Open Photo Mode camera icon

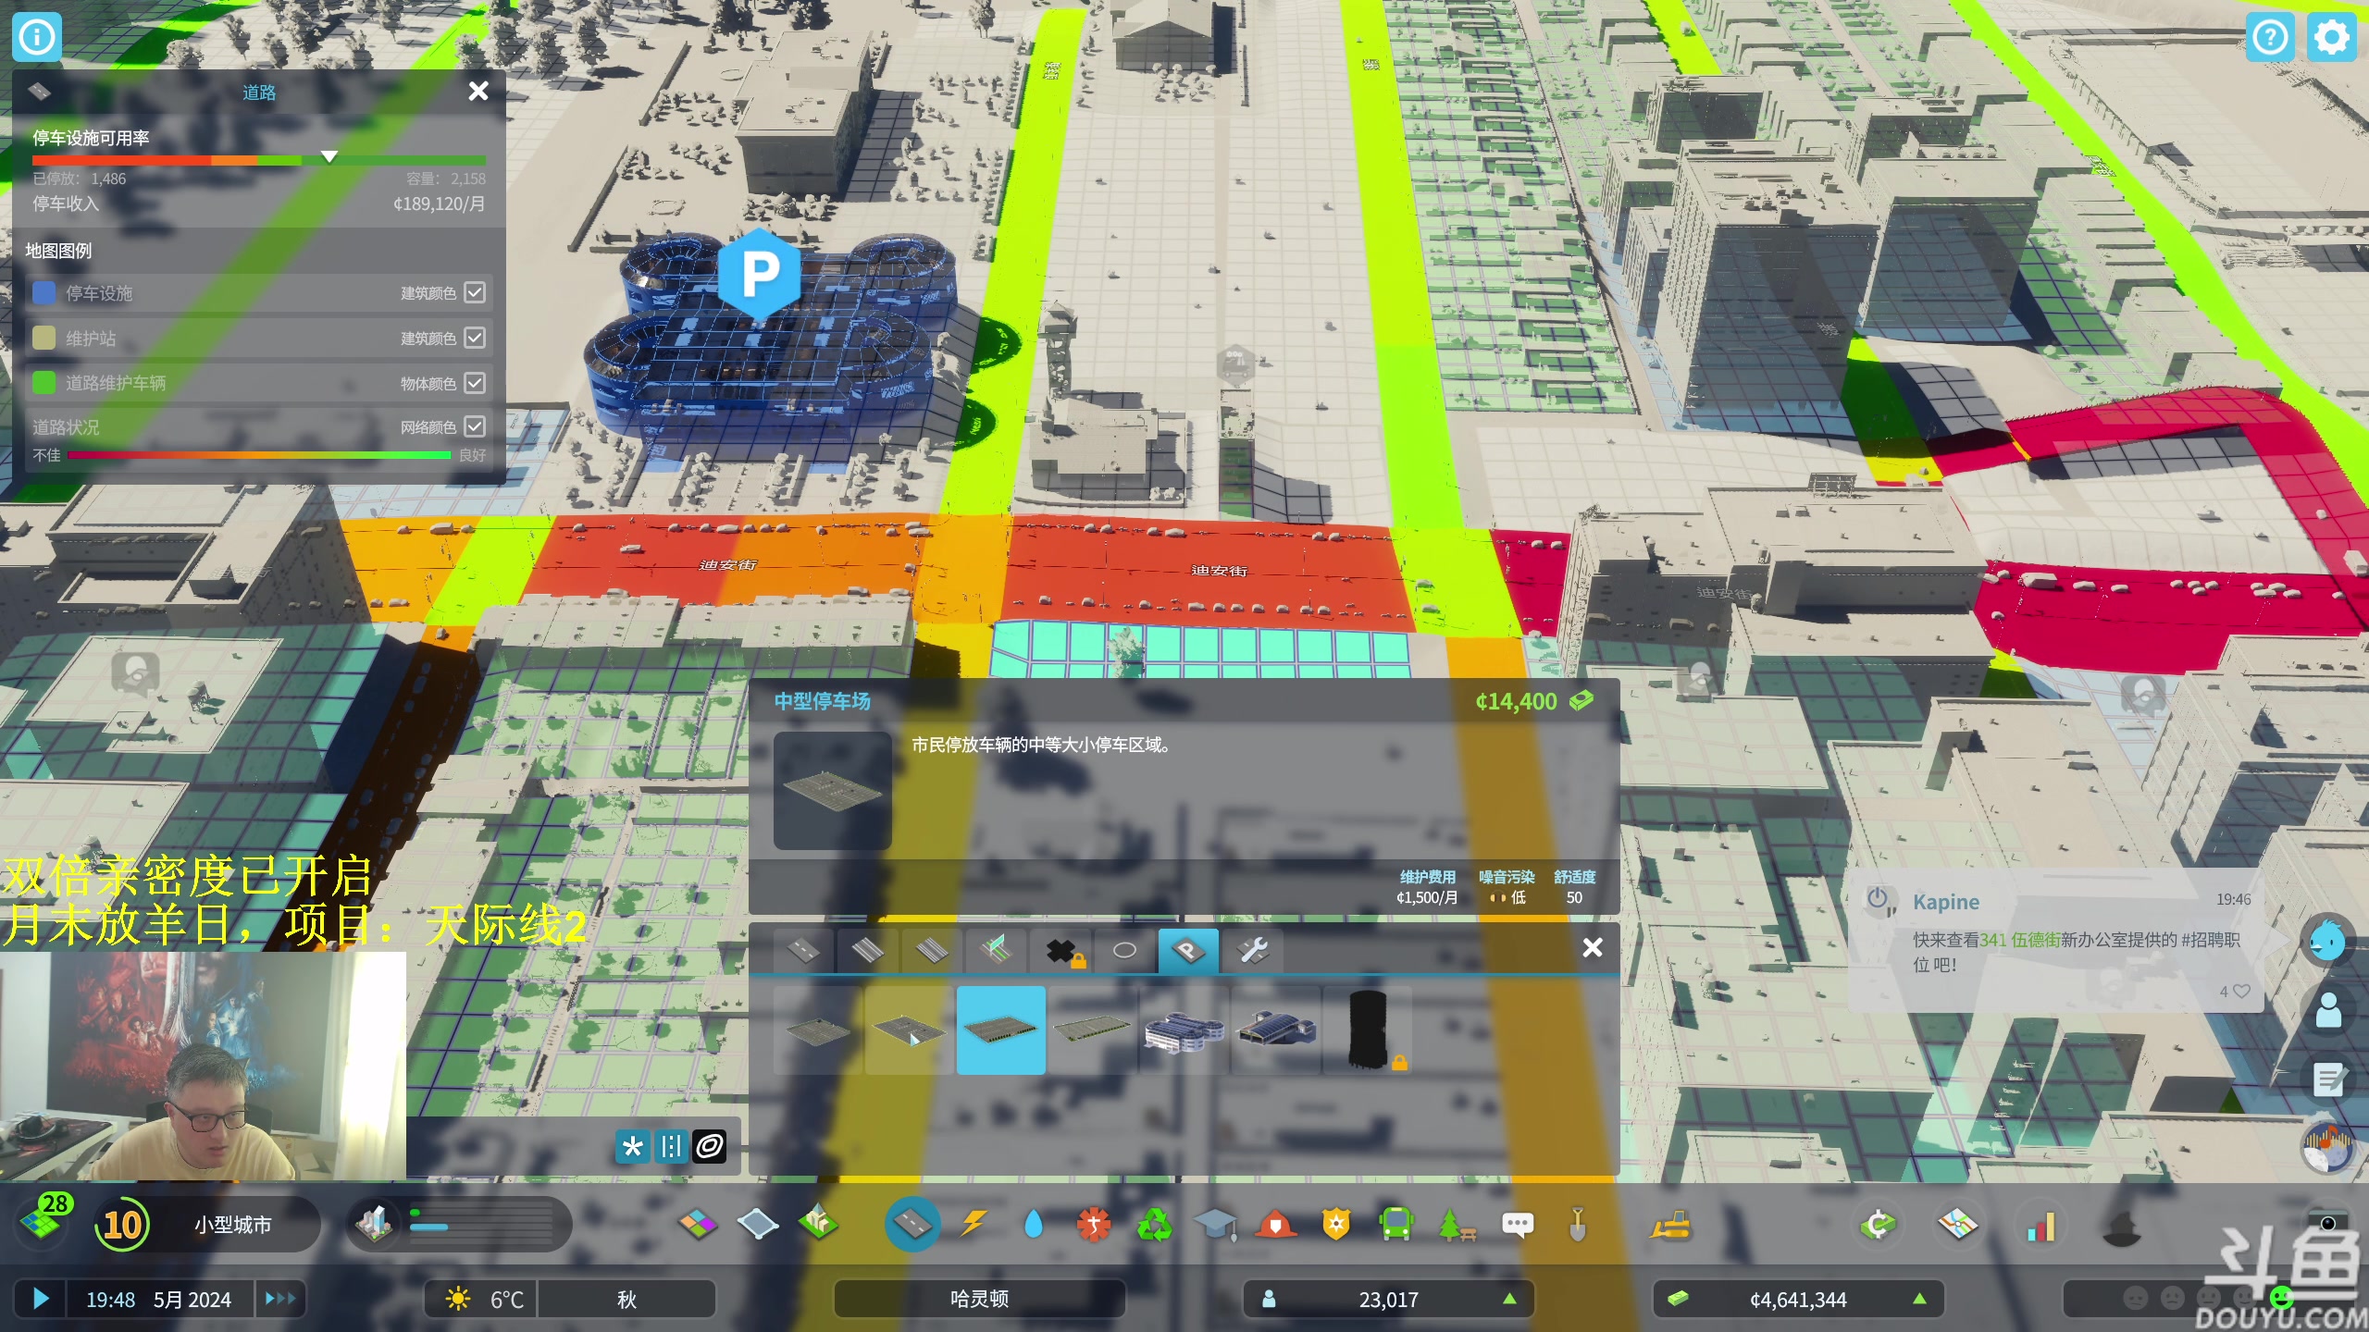[2328, 1222]
